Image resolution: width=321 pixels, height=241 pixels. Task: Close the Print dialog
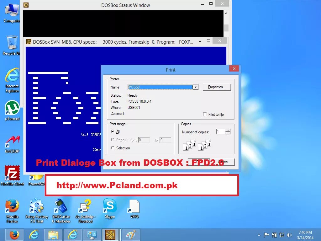click(x=234, y=68)
